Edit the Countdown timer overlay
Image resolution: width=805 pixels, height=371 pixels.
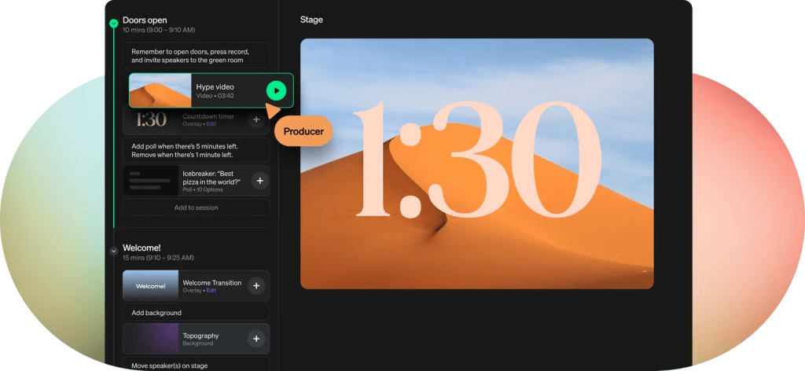point(211,124)
